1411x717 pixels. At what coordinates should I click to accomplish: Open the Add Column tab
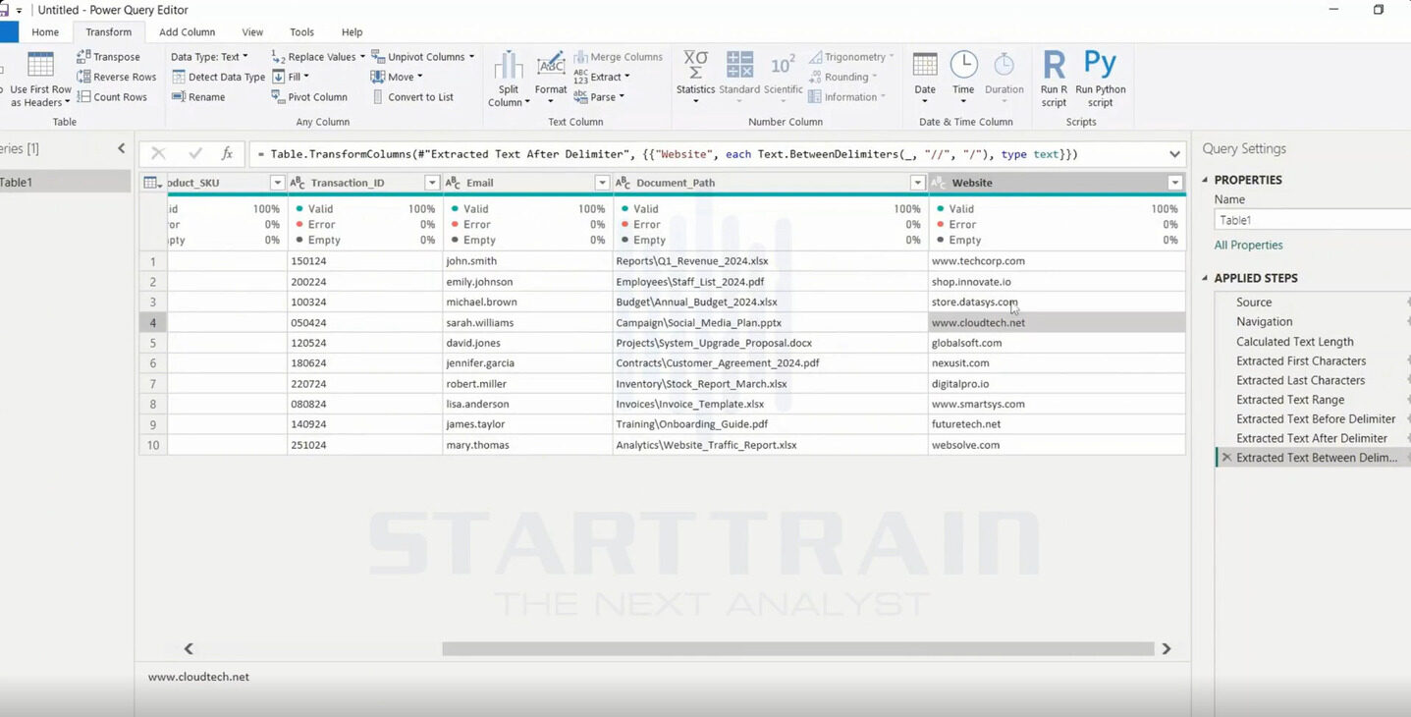(x=187, y=32)
